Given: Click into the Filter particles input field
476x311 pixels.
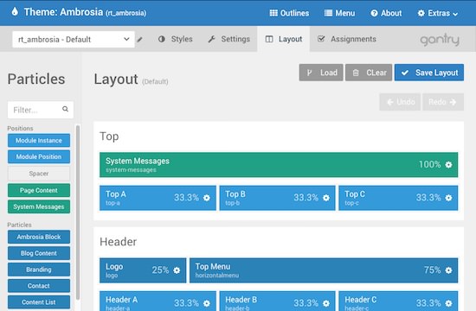Looking at the screenshot, I should [x=35, y=110].
